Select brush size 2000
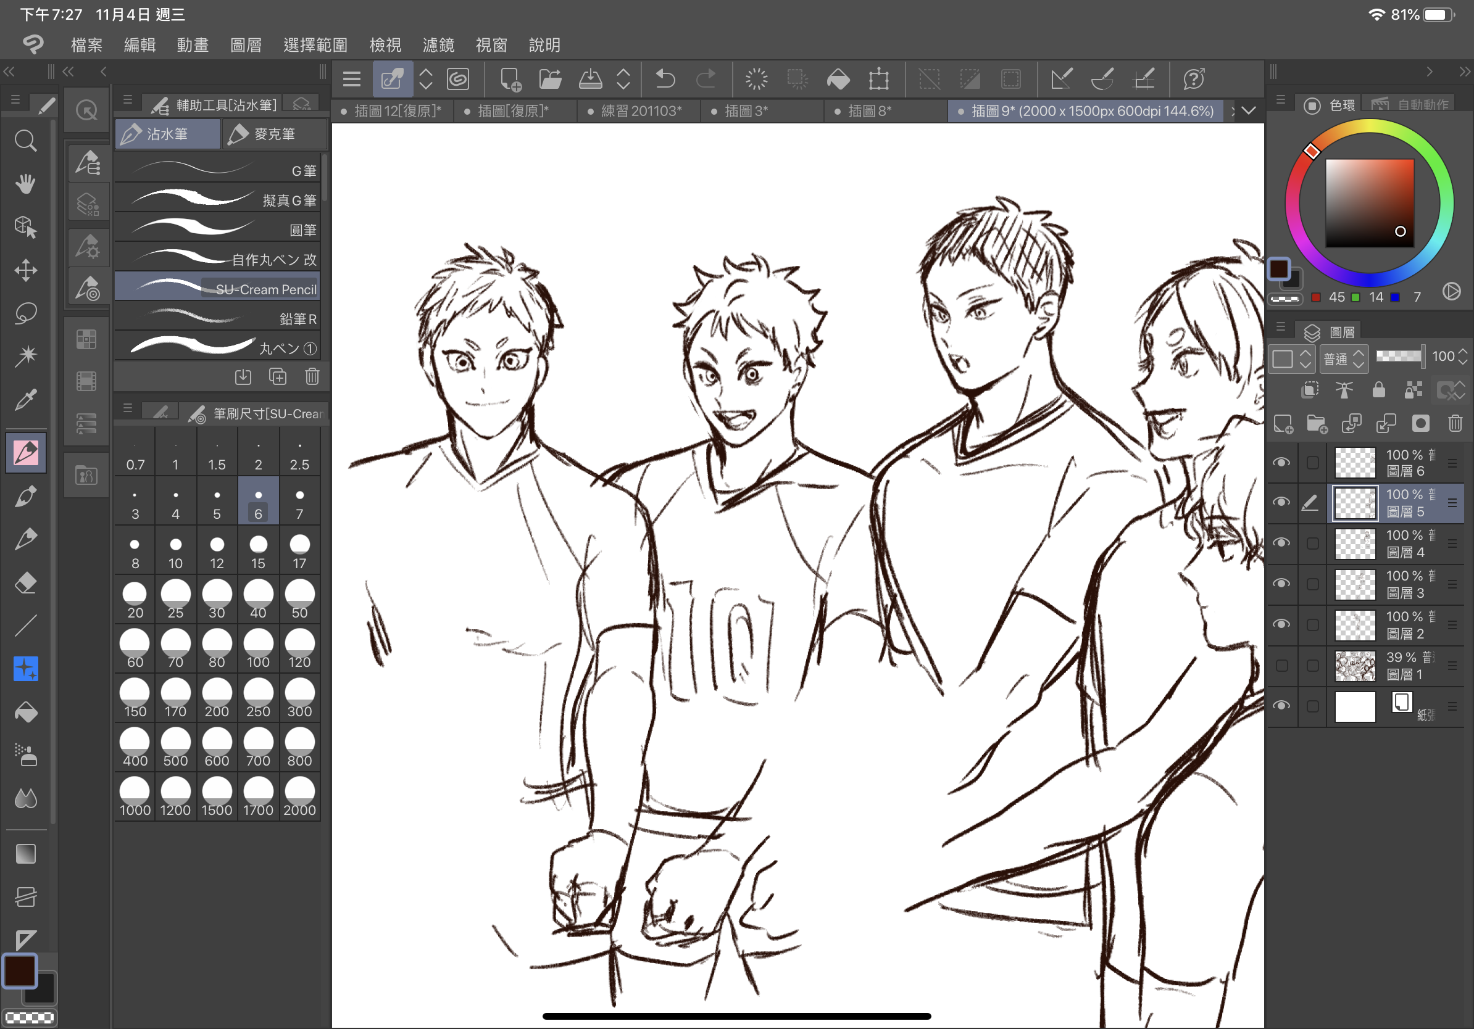The image size is (1474, 1029). point(300,797)
